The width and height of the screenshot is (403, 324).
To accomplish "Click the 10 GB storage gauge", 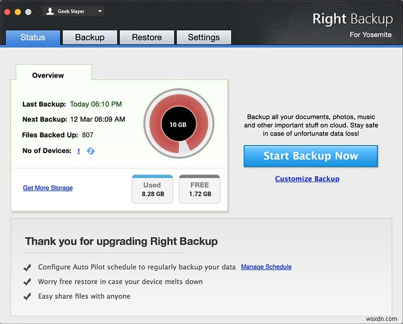I will (x=179, y=123).
